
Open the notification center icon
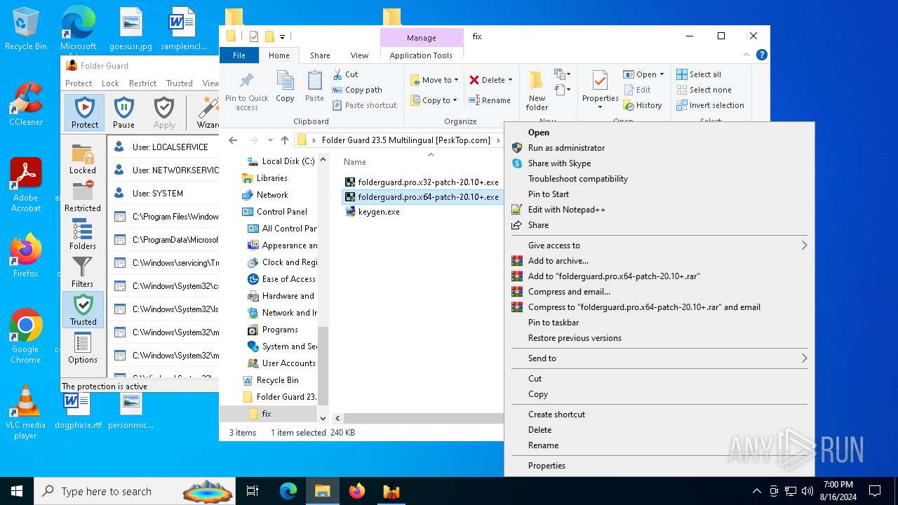pos(874,491)
